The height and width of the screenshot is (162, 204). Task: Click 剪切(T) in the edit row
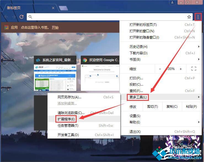152,107
